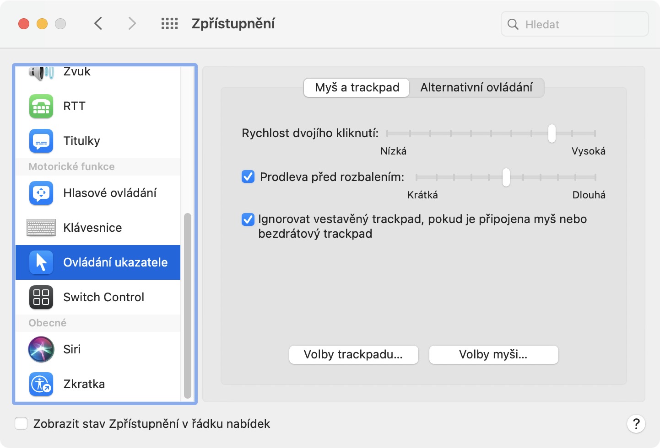Open Volby myši options
Viewport: 660px width, 448px height.
point(493,355)
